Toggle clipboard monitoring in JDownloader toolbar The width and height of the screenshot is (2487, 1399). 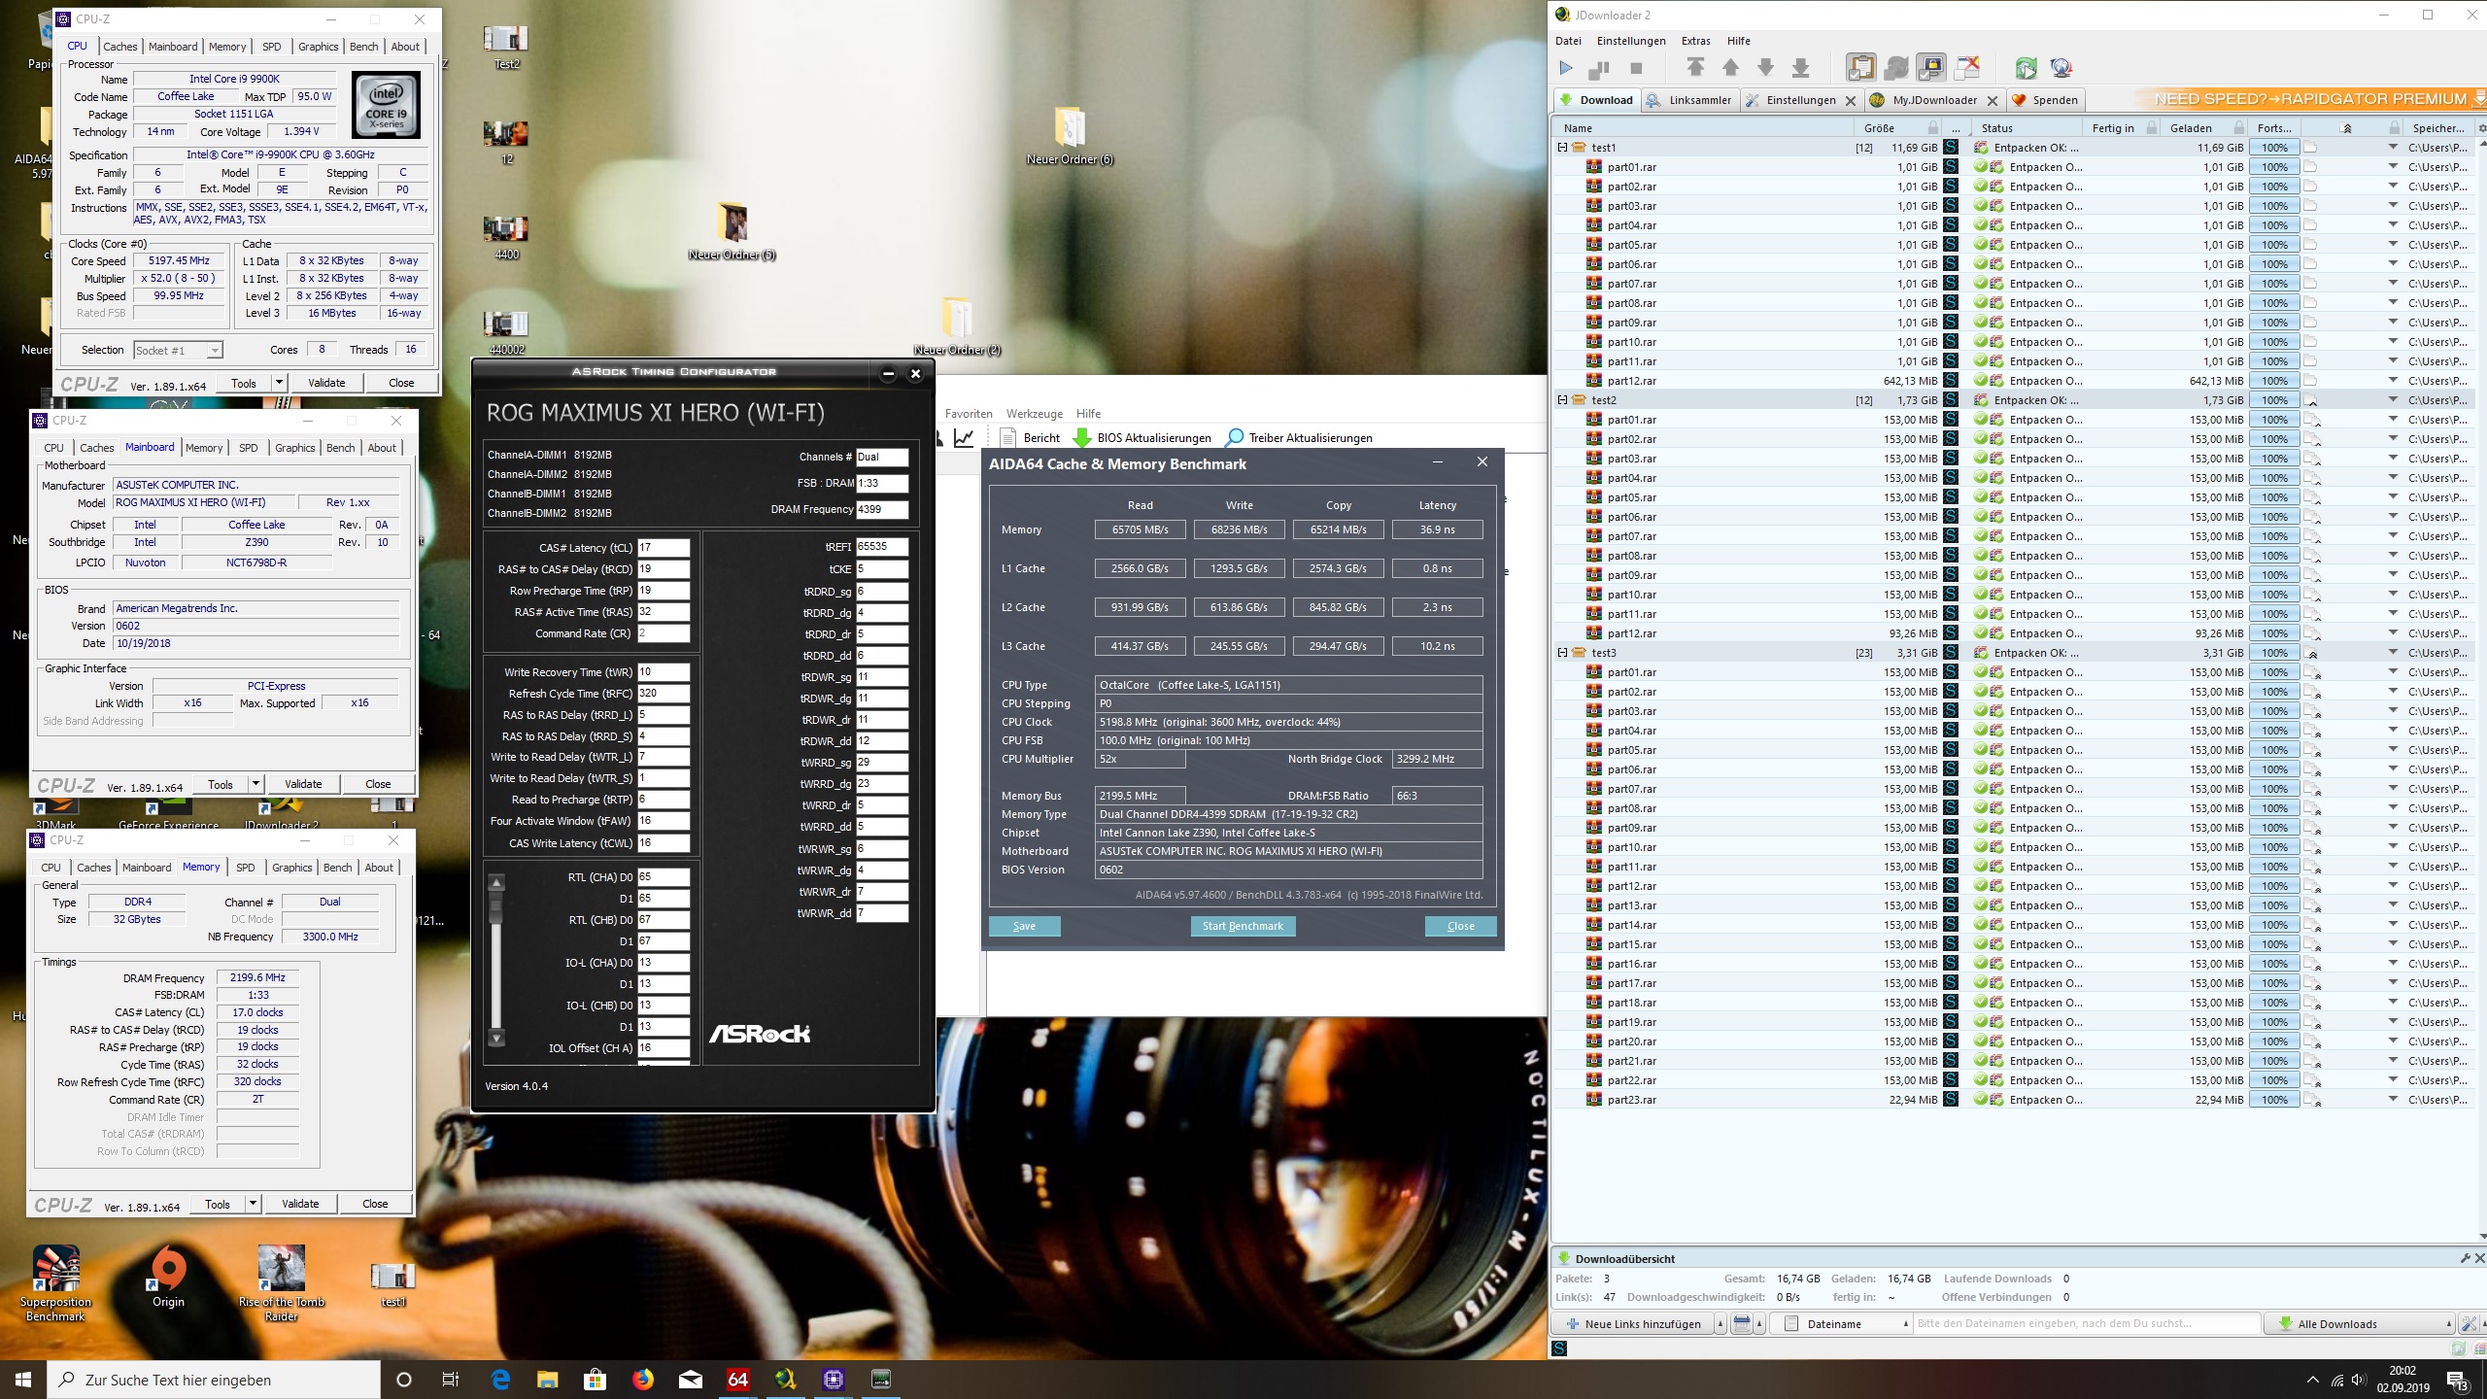click(x=1860, y=67)
